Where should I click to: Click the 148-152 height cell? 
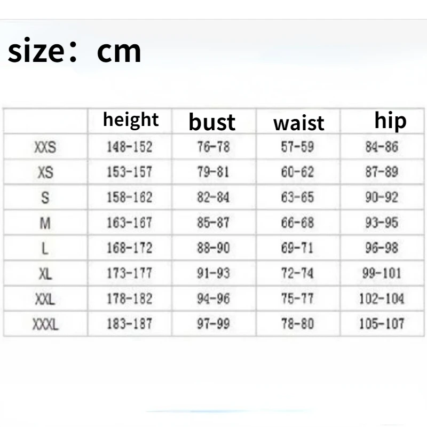(130, 147)
